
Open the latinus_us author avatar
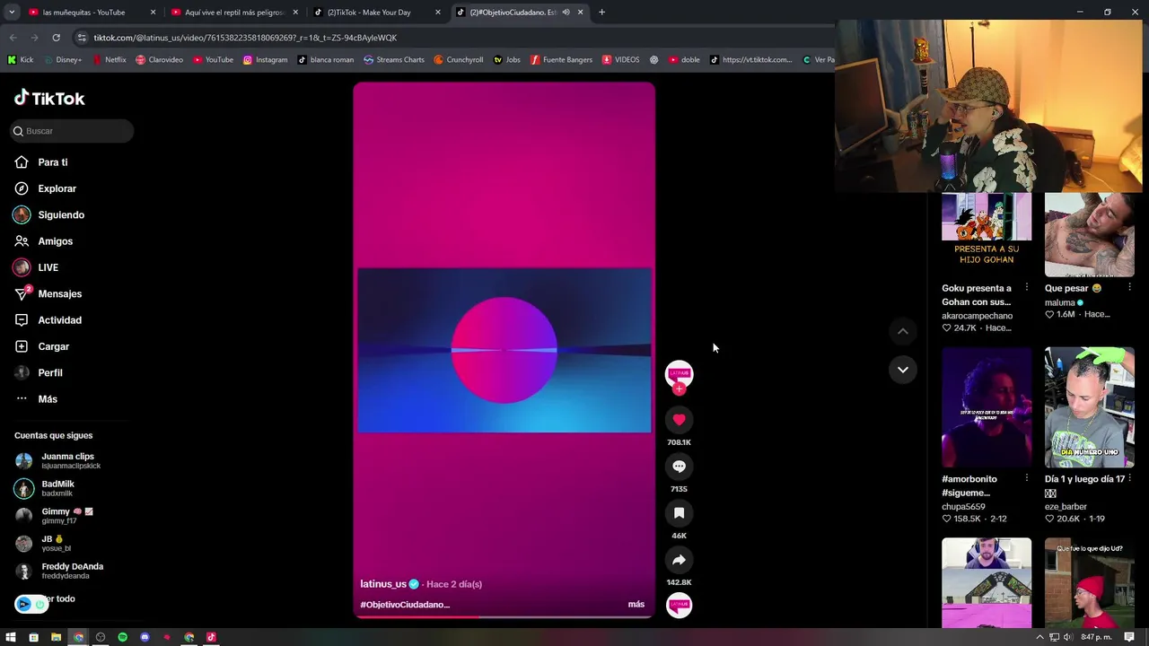pos(679,373)
